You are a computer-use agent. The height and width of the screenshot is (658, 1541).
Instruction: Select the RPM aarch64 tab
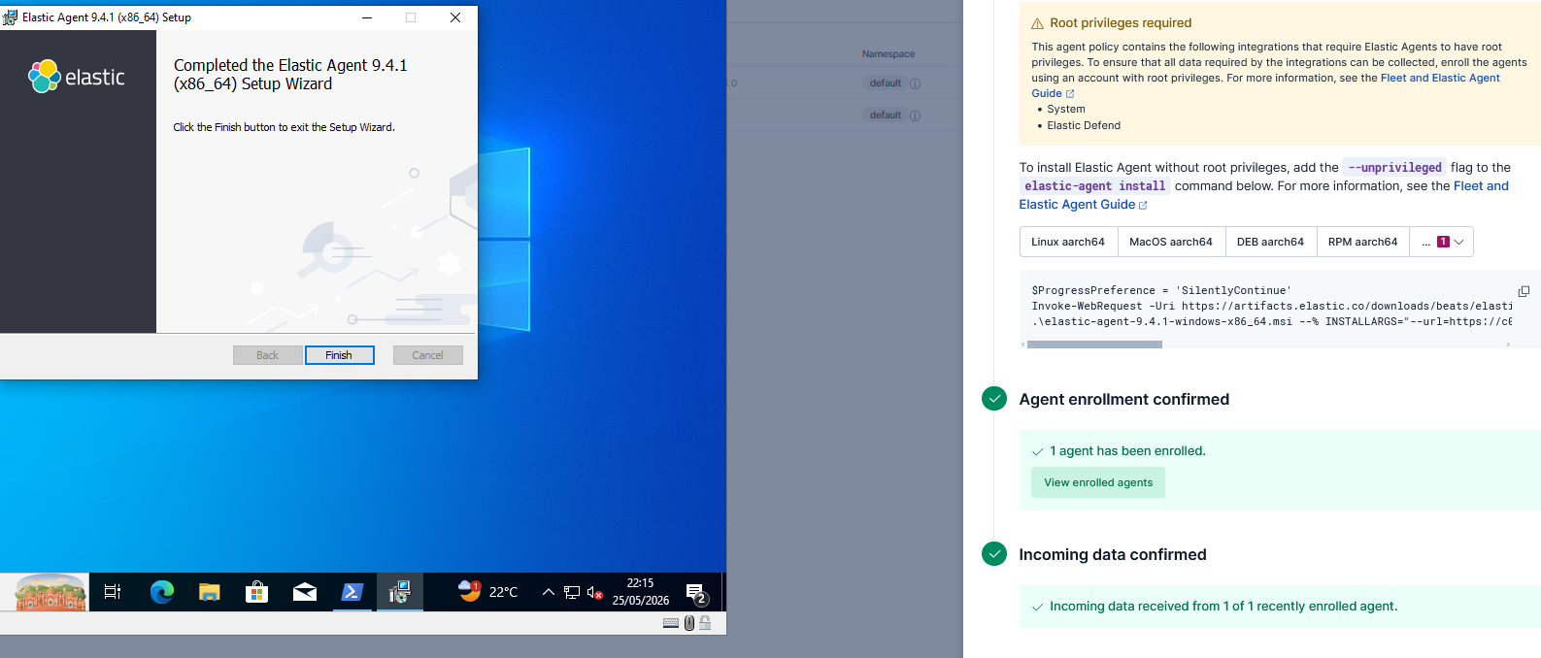[1362, 242]
